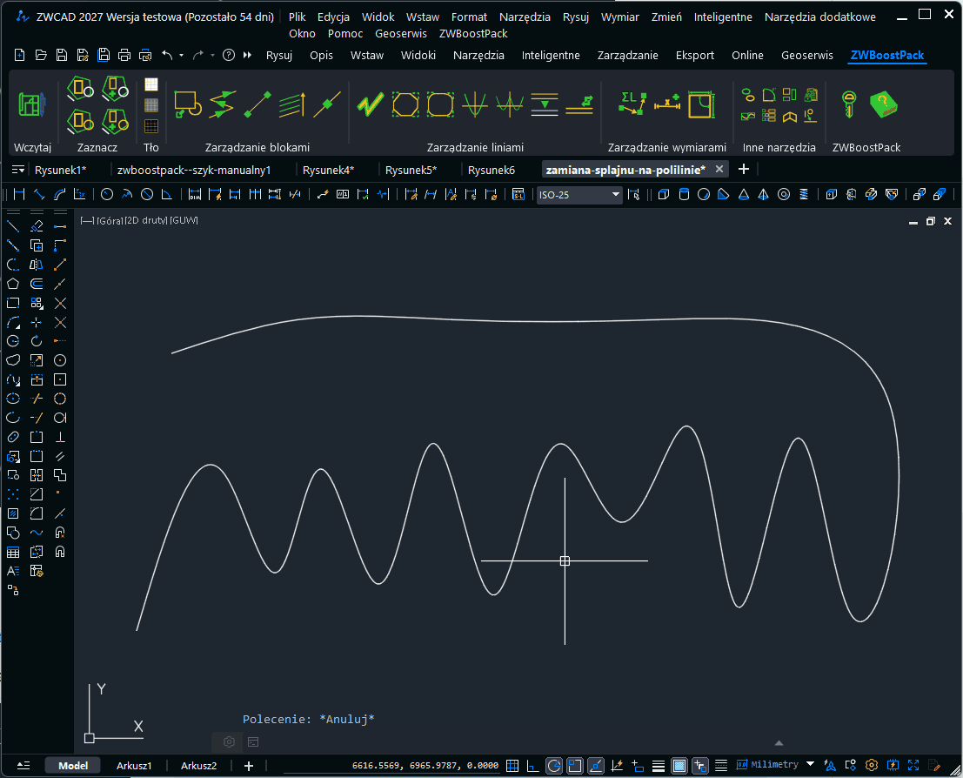
Task: Open the Milimetry units dropdown
Action: click(x=811, y=765)
